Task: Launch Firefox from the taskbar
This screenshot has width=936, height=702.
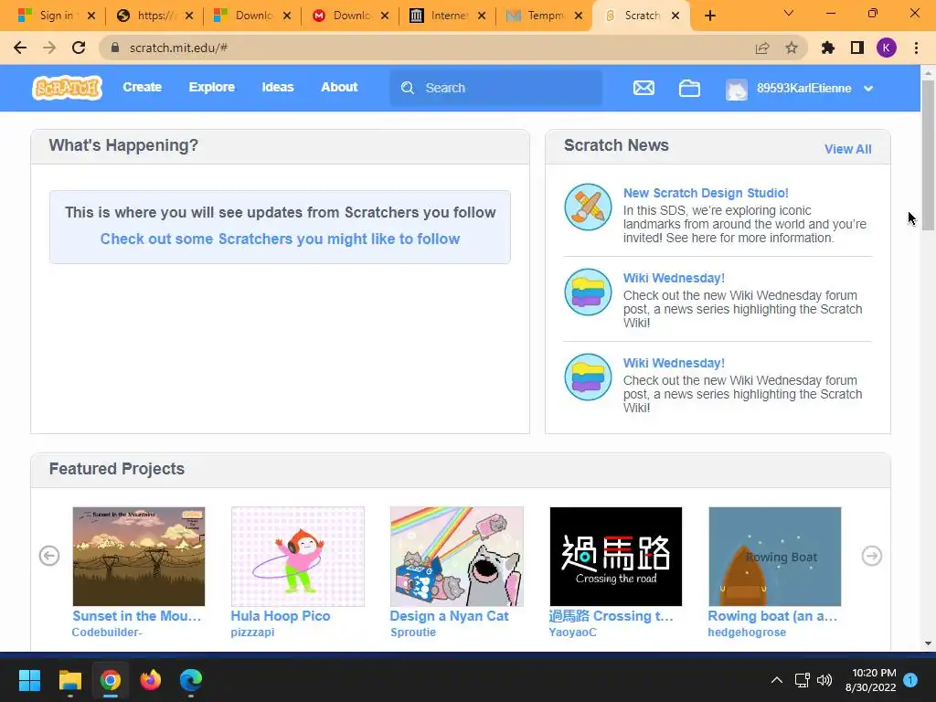Action: pyautogui.click(x=151, y=680)
